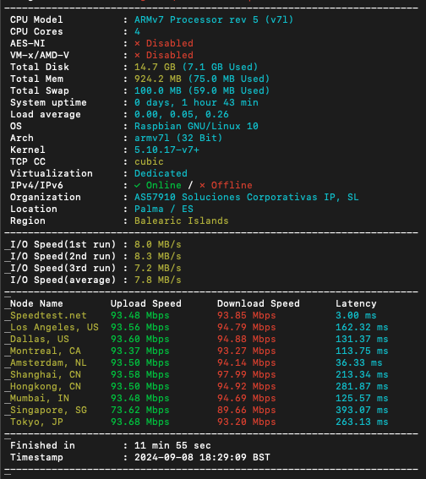The image size is (426, 479).
Task: Click the Palma / ES location text
Action: [x=164, y=210]
